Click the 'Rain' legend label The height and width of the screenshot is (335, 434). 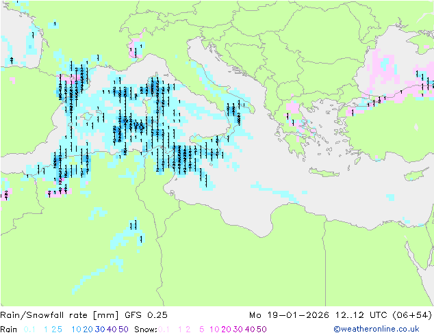click(9, 330)
